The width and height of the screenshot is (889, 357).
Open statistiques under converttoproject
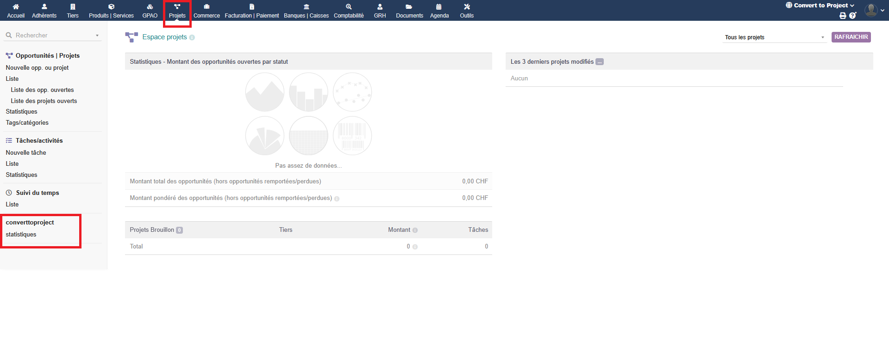pyautogui.click(x=21, y=235)
